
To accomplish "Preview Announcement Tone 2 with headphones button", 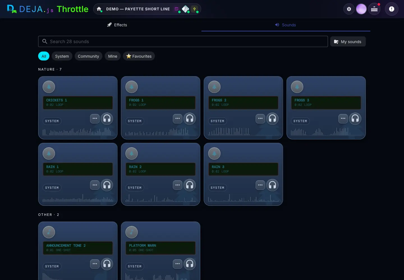I will pyautogui.click(x=107, y=264).
